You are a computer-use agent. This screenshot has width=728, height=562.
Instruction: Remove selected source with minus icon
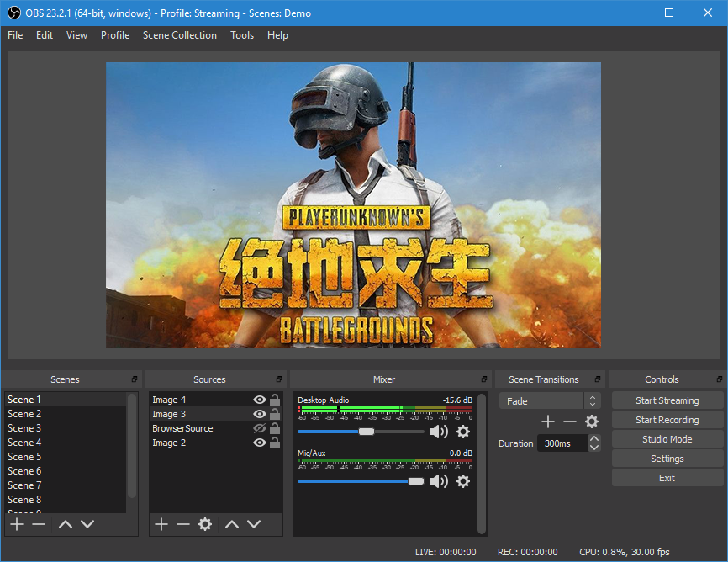(183, 524)
